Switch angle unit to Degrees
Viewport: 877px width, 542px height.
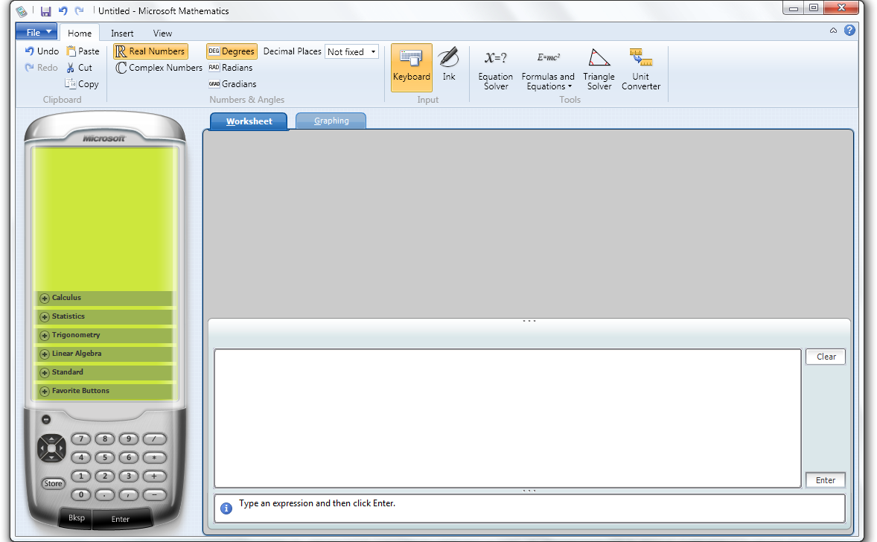232,51
